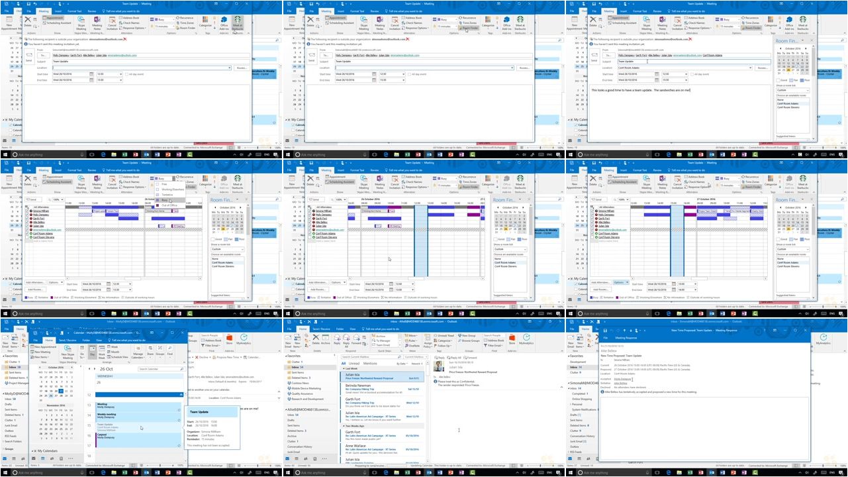This screenshot has width=848, height=477.
Task: Click the highlighted Meet at Starbucks ribbon icon
Action: pyautogui.click(x=237, y=24)
